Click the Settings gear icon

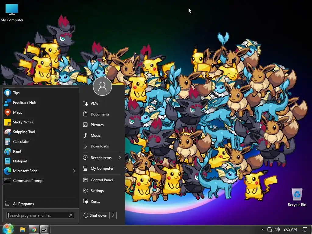(85, 191)
